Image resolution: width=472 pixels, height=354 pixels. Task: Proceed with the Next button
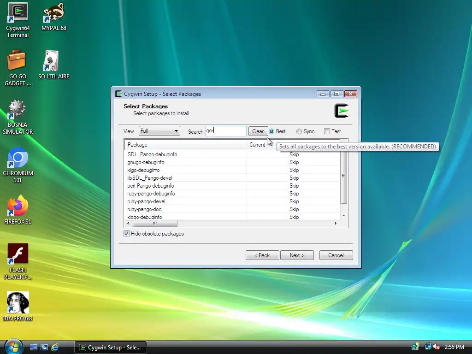coord(297,255)
